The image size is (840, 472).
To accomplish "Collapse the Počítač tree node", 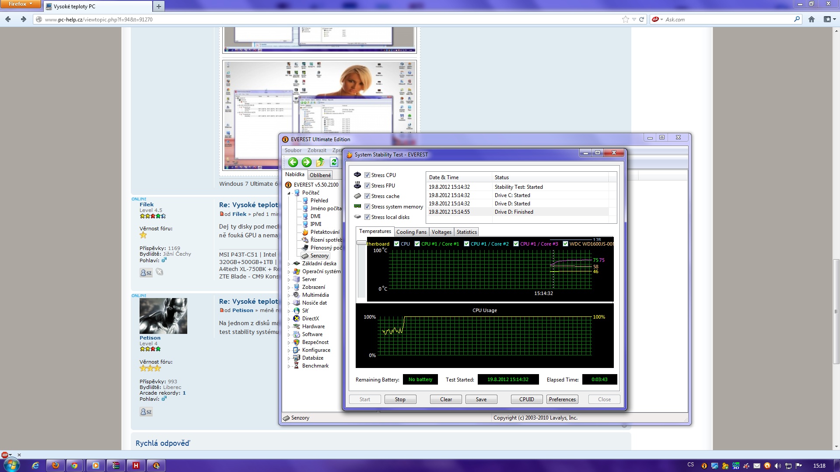I will pyautogui.click(x=289, y=193).
